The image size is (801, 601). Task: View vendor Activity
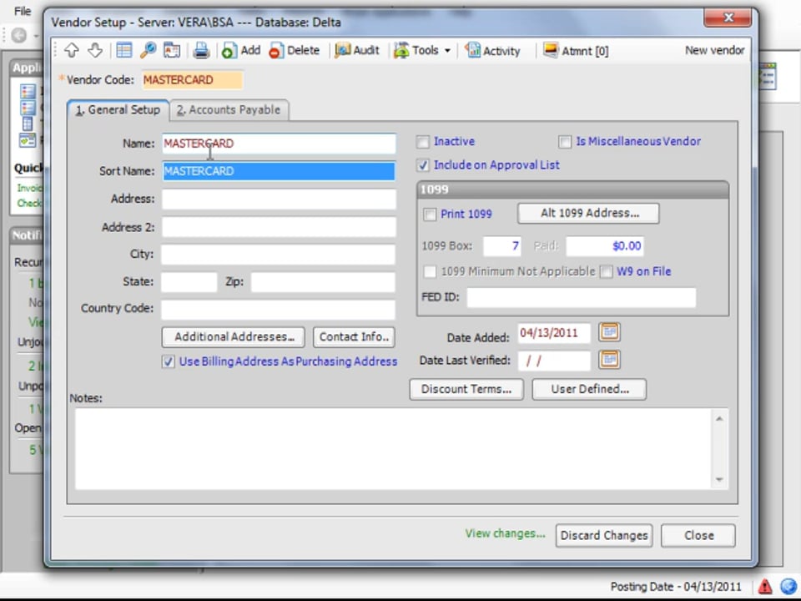tap(492, 50)
